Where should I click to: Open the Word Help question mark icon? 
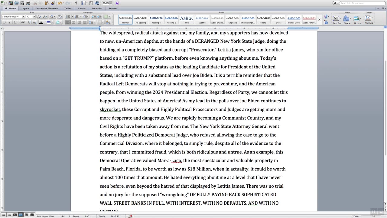click(117, 3)
